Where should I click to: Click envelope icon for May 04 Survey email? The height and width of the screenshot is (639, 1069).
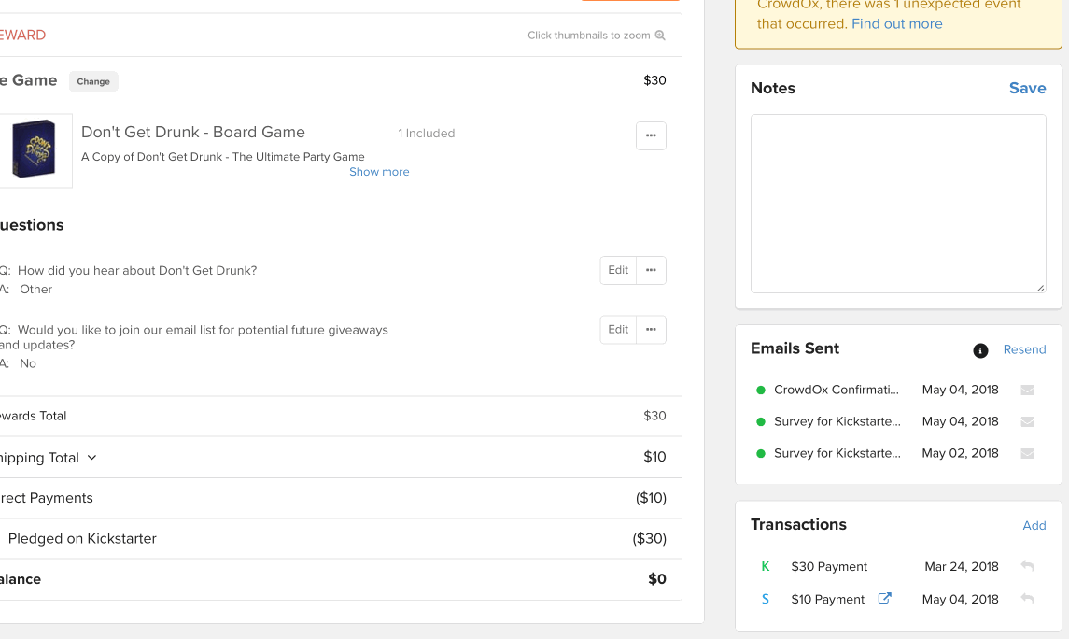(x=1027, y=422)
